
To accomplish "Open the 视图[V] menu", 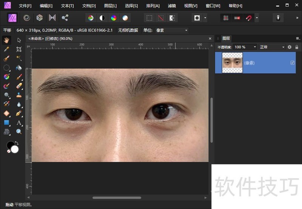I will tap(191, 6).
